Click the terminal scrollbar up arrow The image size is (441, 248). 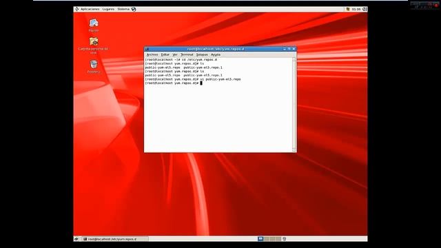[294, 59]
